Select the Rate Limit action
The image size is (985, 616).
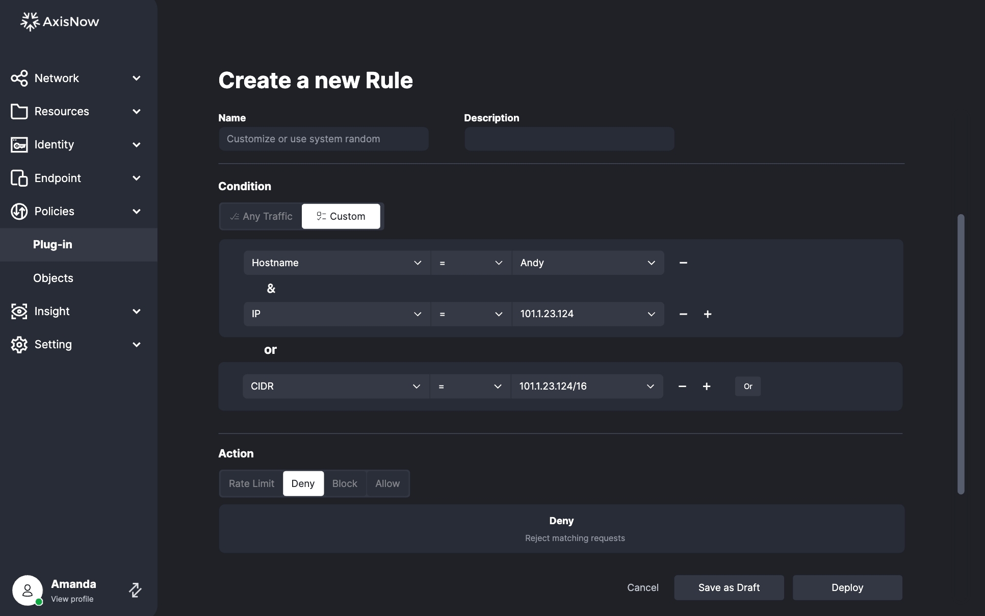tap(251, 483)
